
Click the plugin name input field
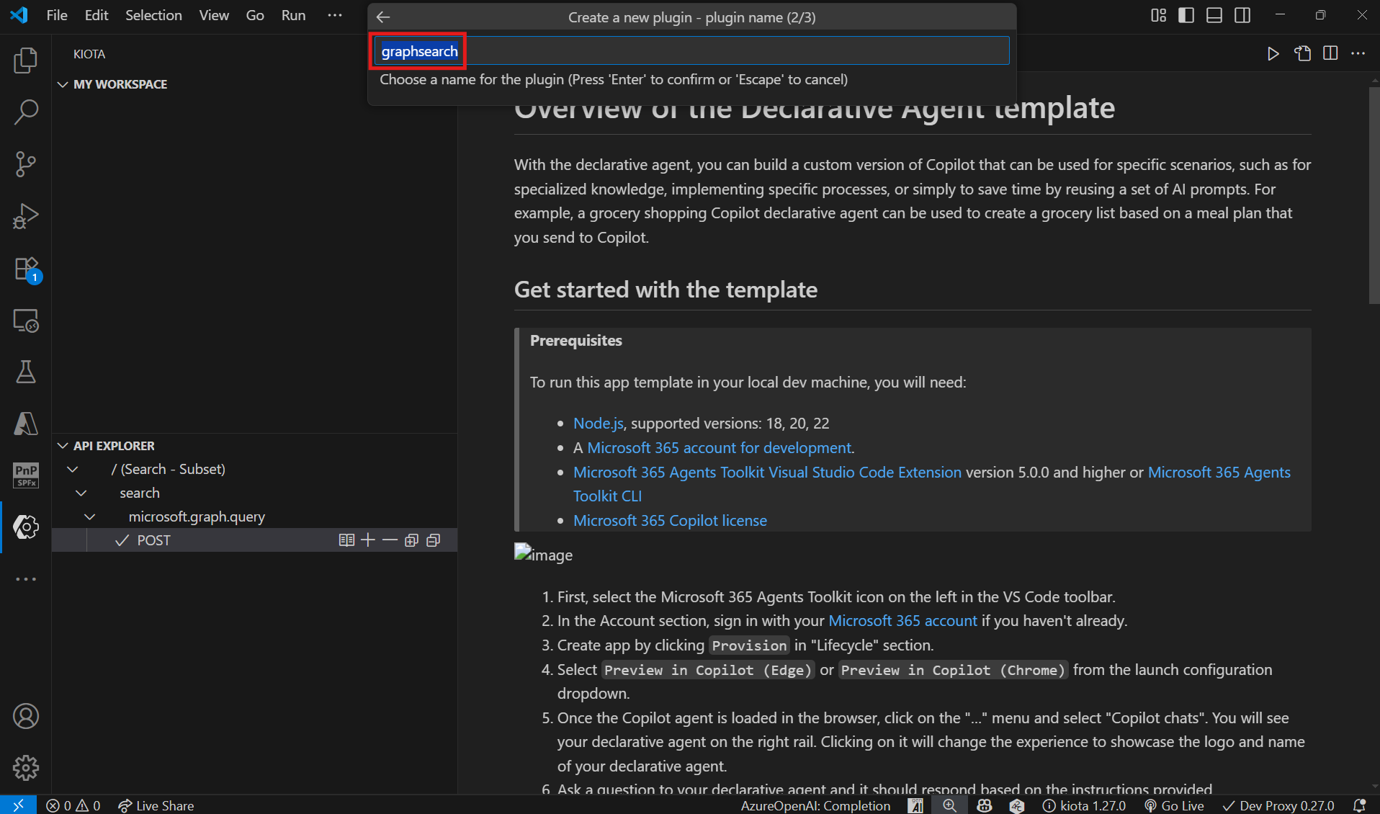691,51
